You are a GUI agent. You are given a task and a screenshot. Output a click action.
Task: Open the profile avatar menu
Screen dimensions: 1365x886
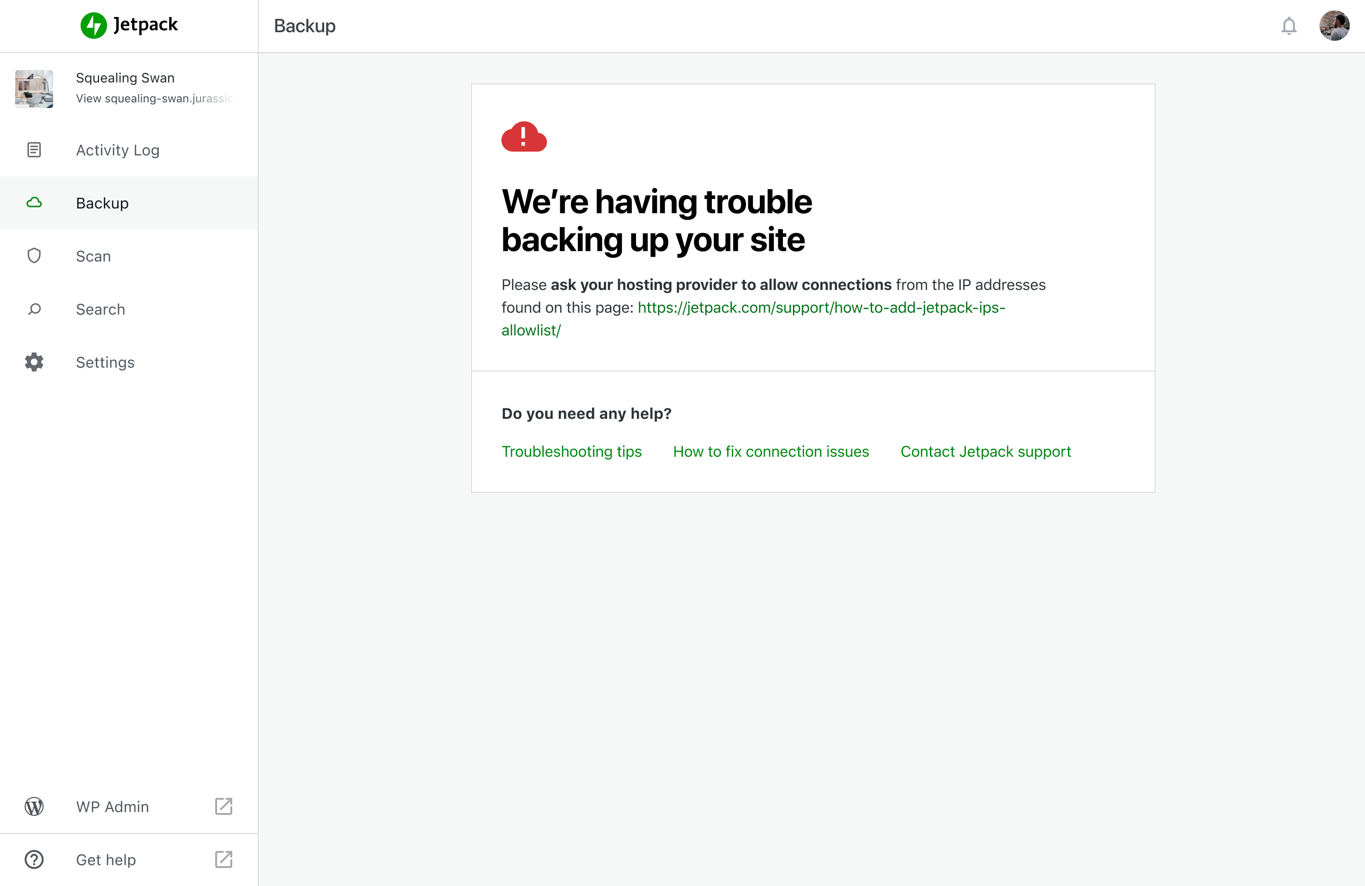[x=1335, y=26]
